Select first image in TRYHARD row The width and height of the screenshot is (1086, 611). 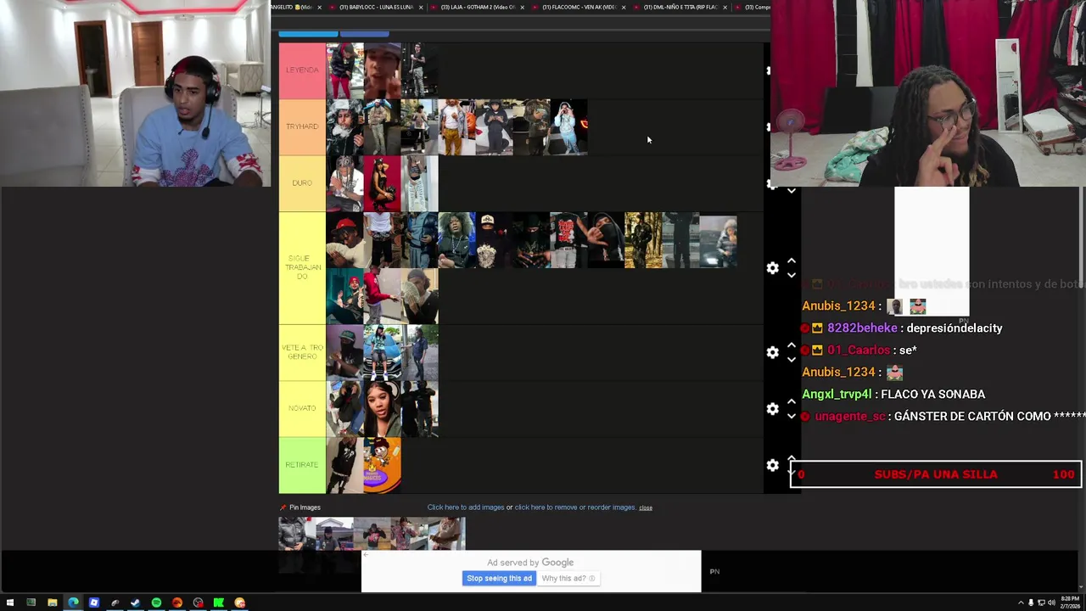[345, 126]
